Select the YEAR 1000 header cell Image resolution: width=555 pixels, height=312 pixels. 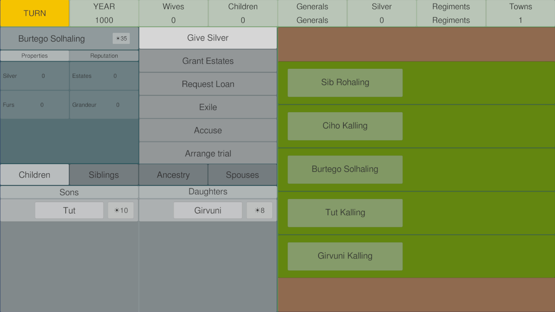[104, 13]
